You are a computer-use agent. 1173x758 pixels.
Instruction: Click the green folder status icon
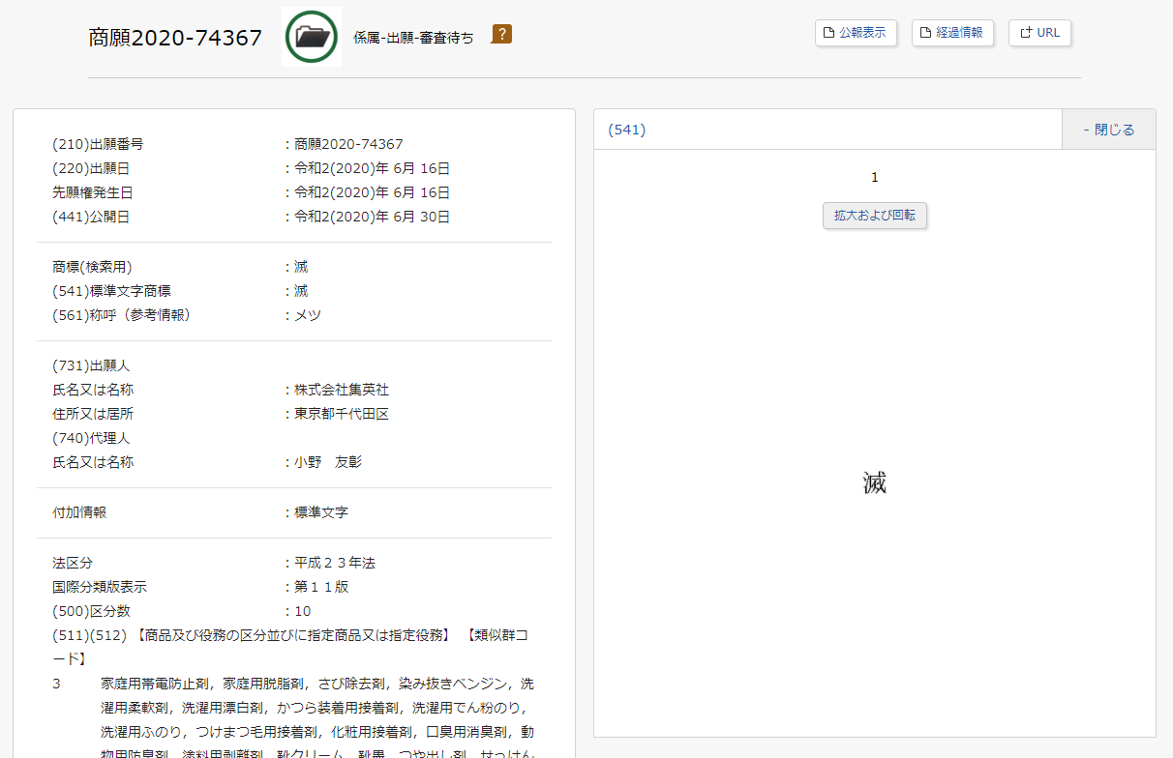click(312, 37)
